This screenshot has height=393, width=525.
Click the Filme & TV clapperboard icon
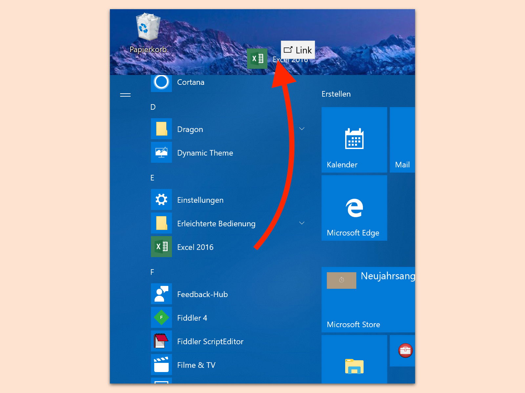tap(161, 365)
